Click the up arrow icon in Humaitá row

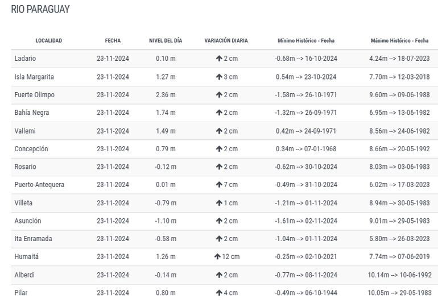pos(217,257)
